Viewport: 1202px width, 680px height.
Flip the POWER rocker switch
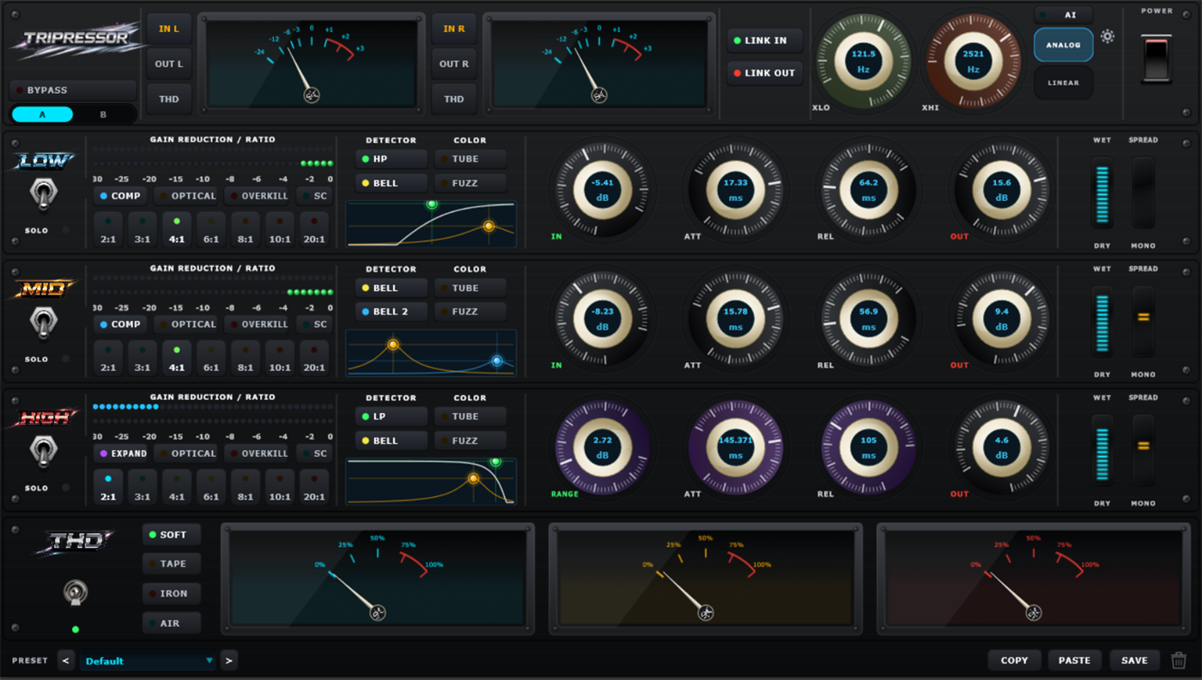1156,60
